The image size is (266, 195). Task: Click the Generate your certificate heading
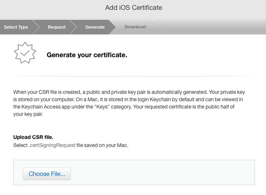(x=87, y=55)
